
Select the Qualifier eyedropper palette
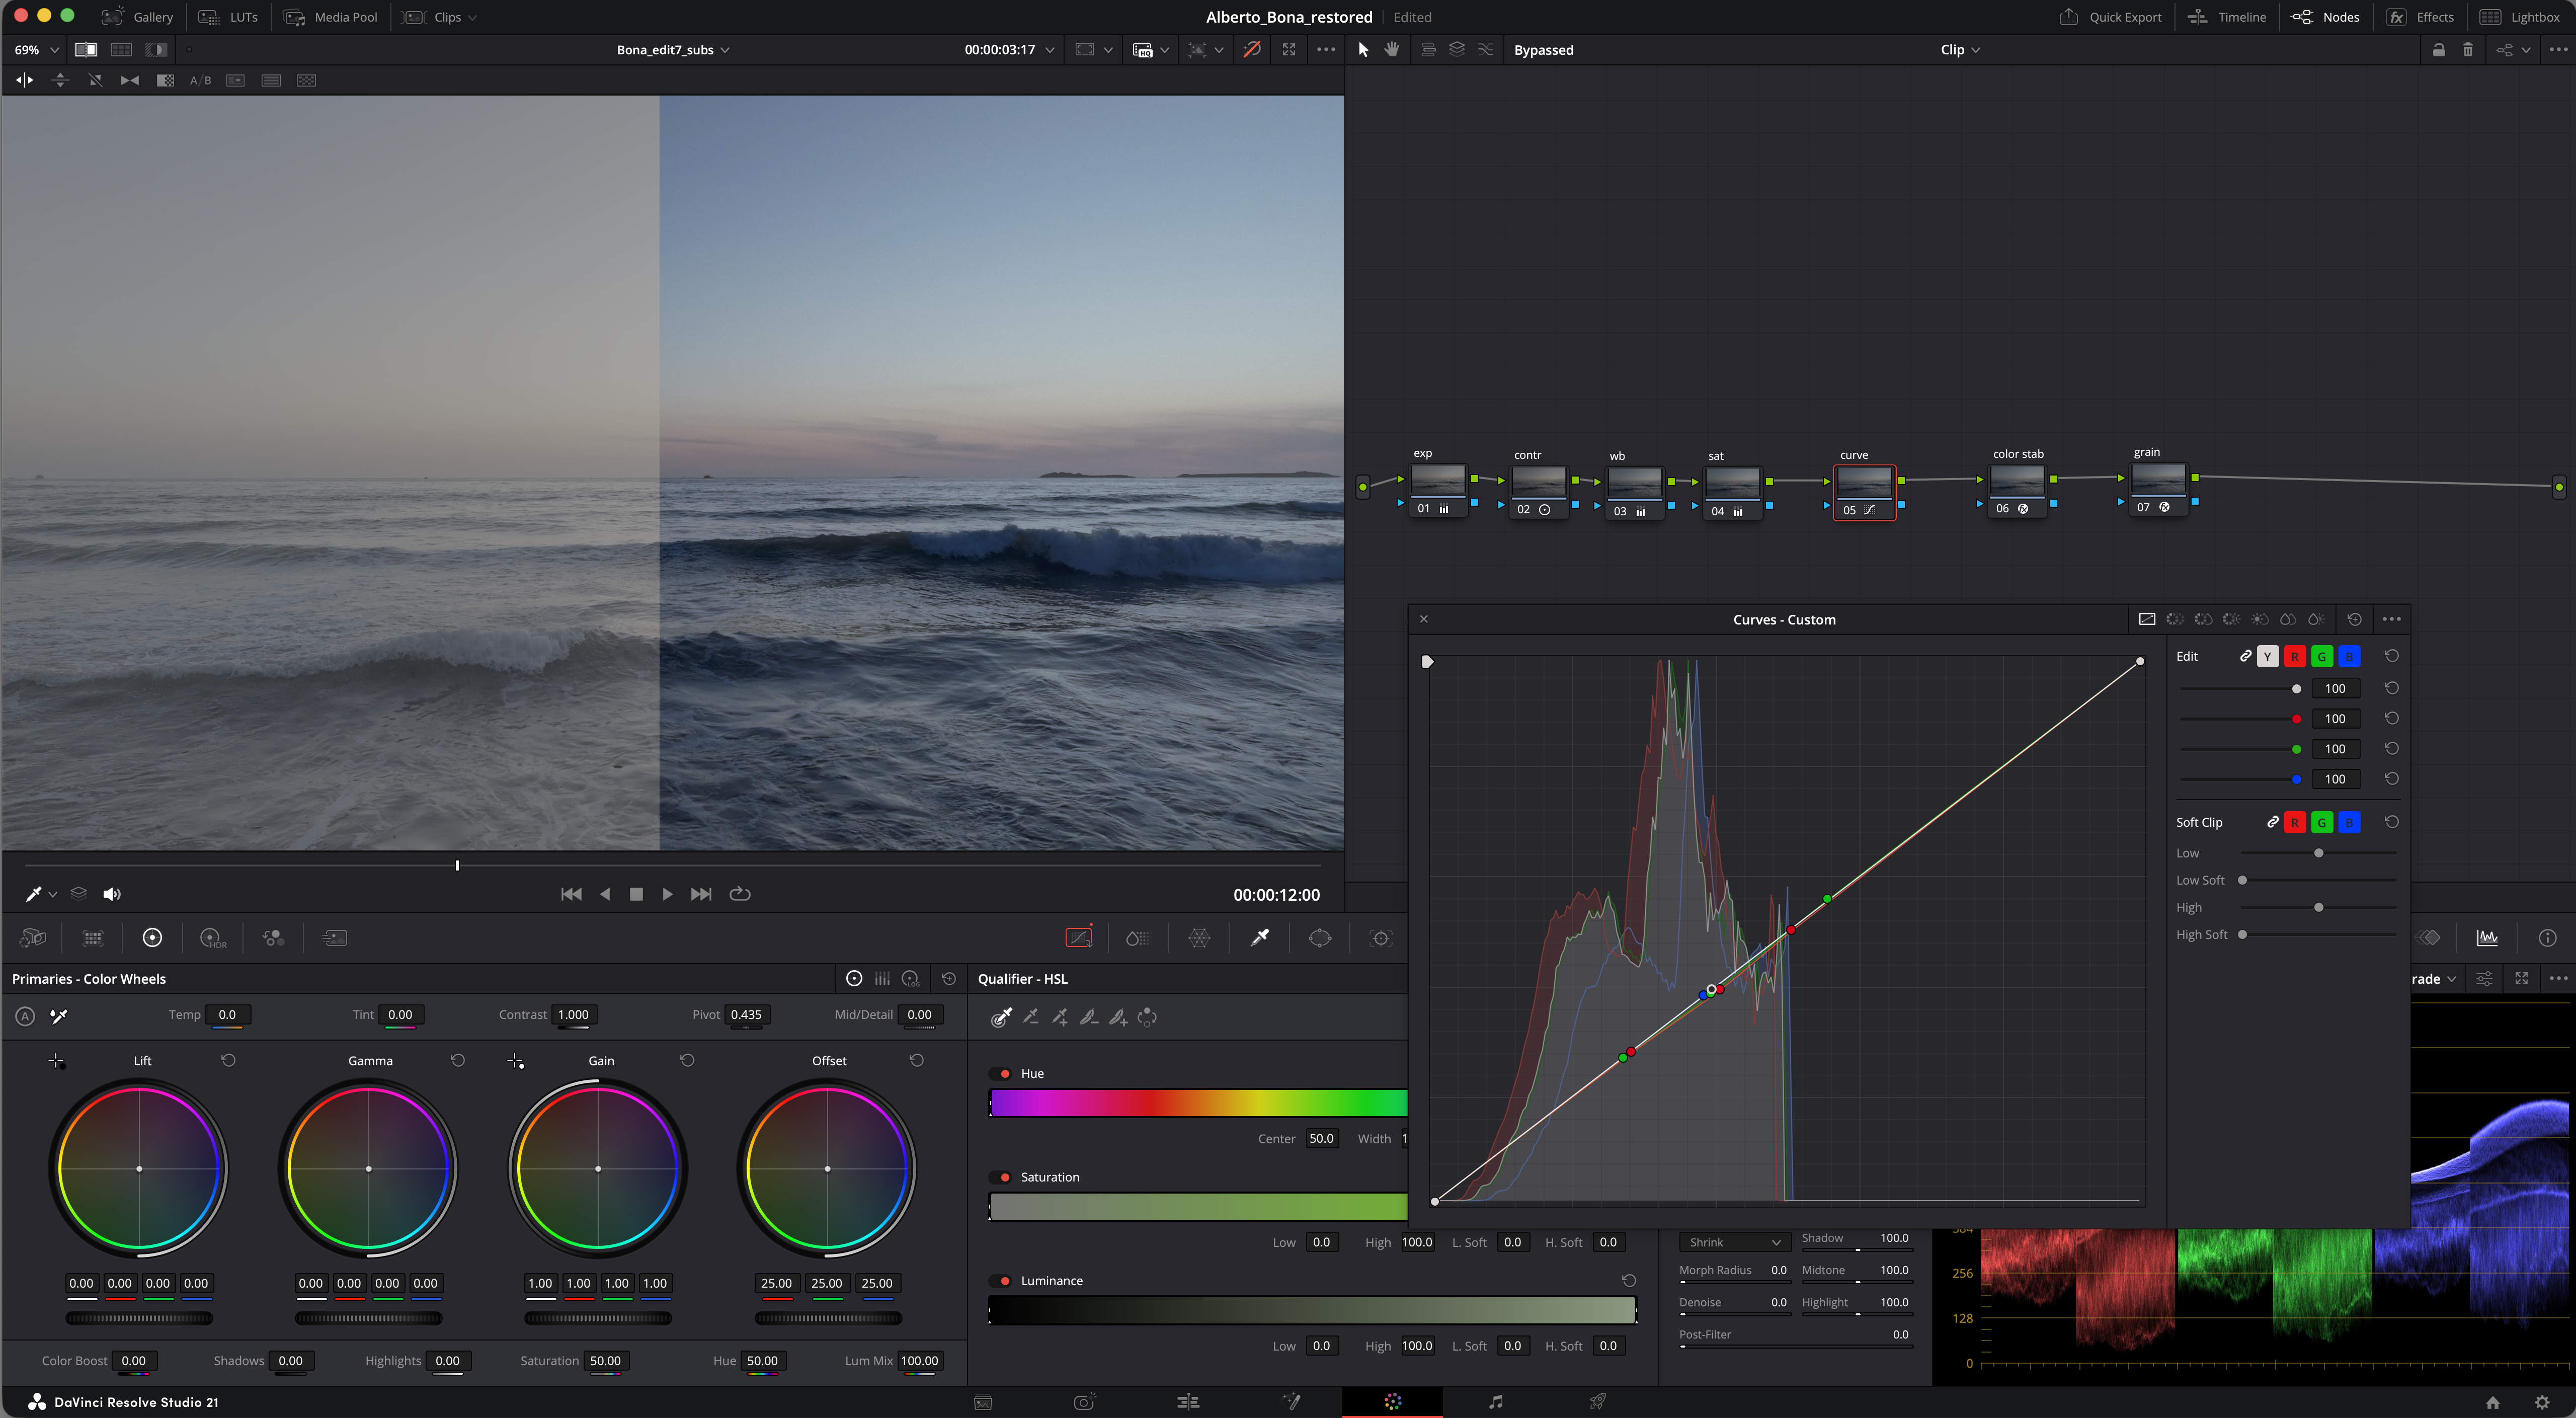click(x=1260, y=938)
